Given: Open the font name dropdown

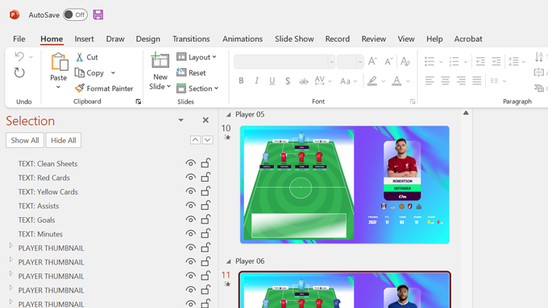Looking at the screenshot, I should (331, 62).
